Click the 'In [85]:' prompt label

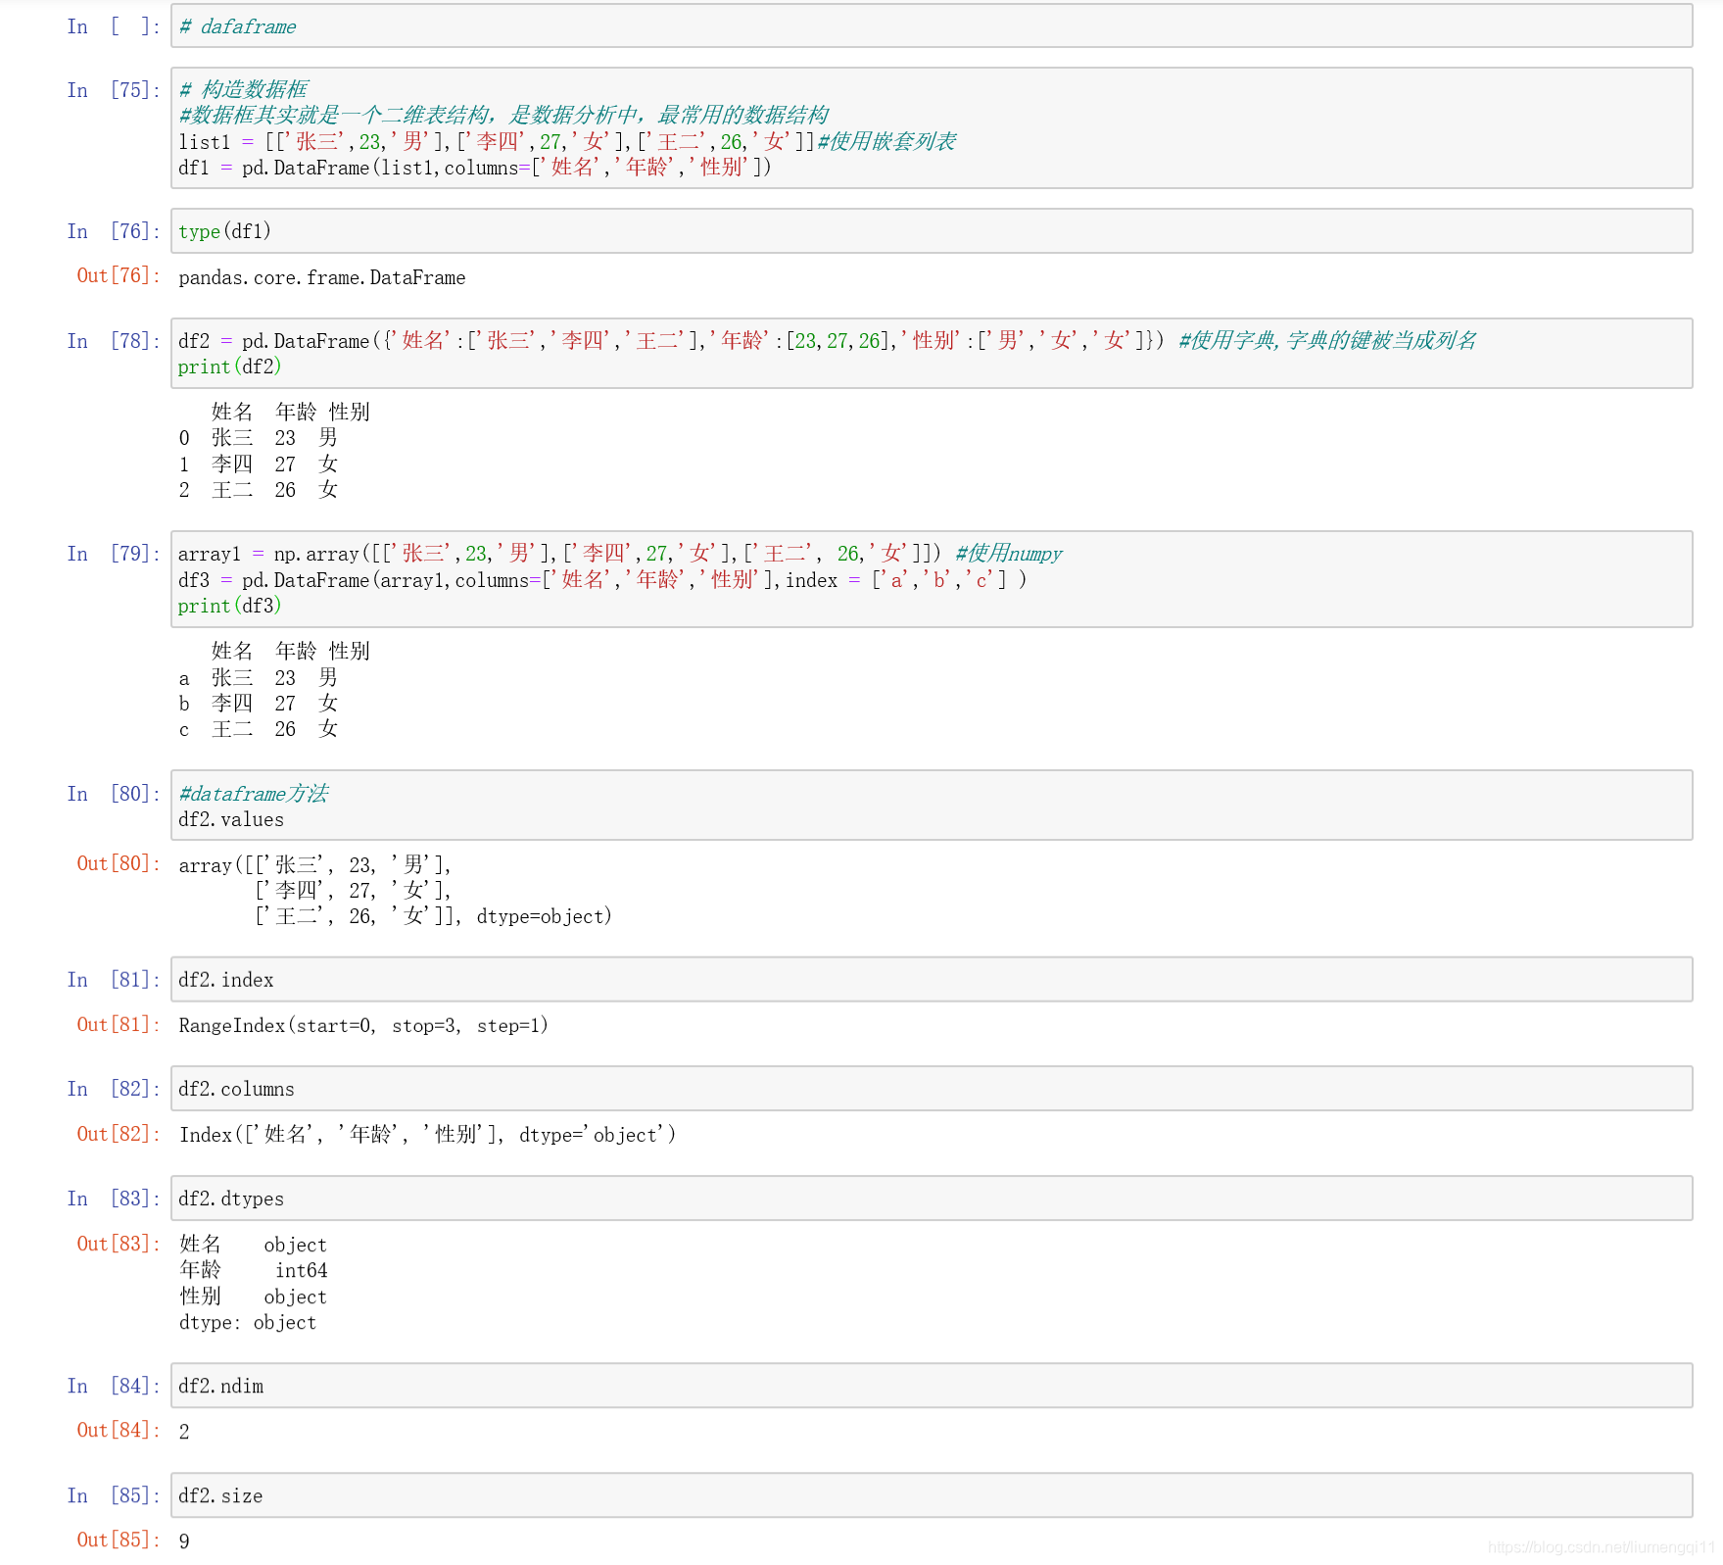(x=114, y=1495)
